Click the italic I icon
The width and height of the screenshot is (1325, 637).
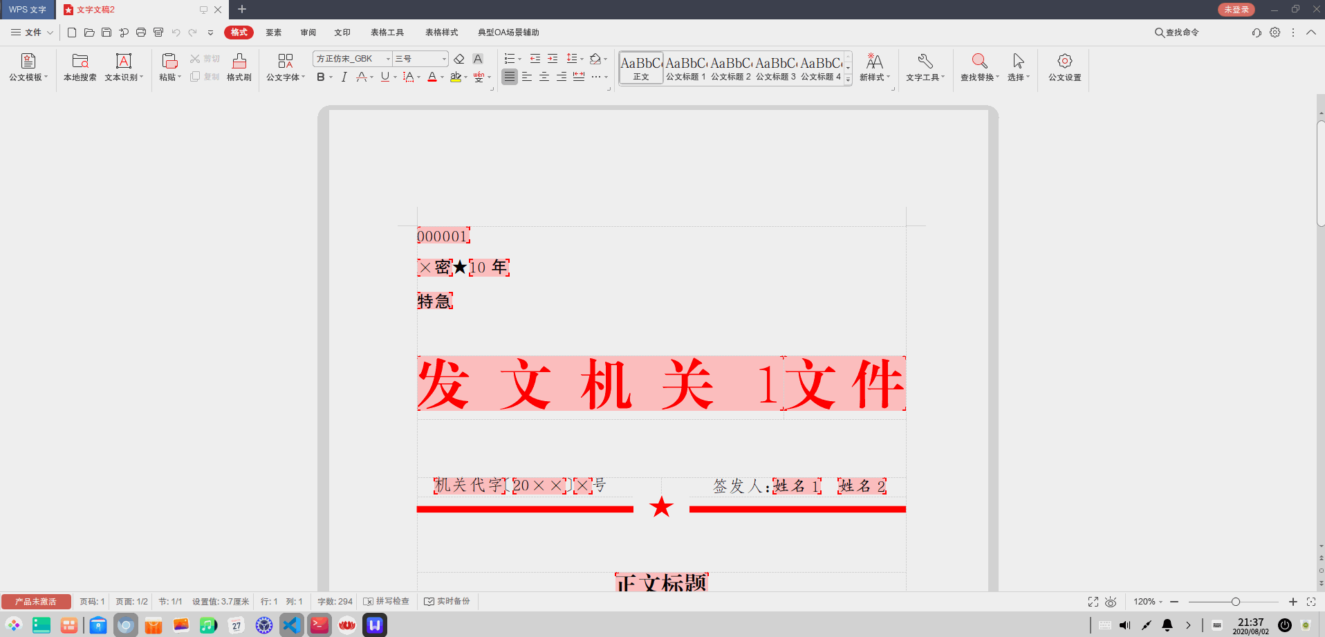(344, 77)
